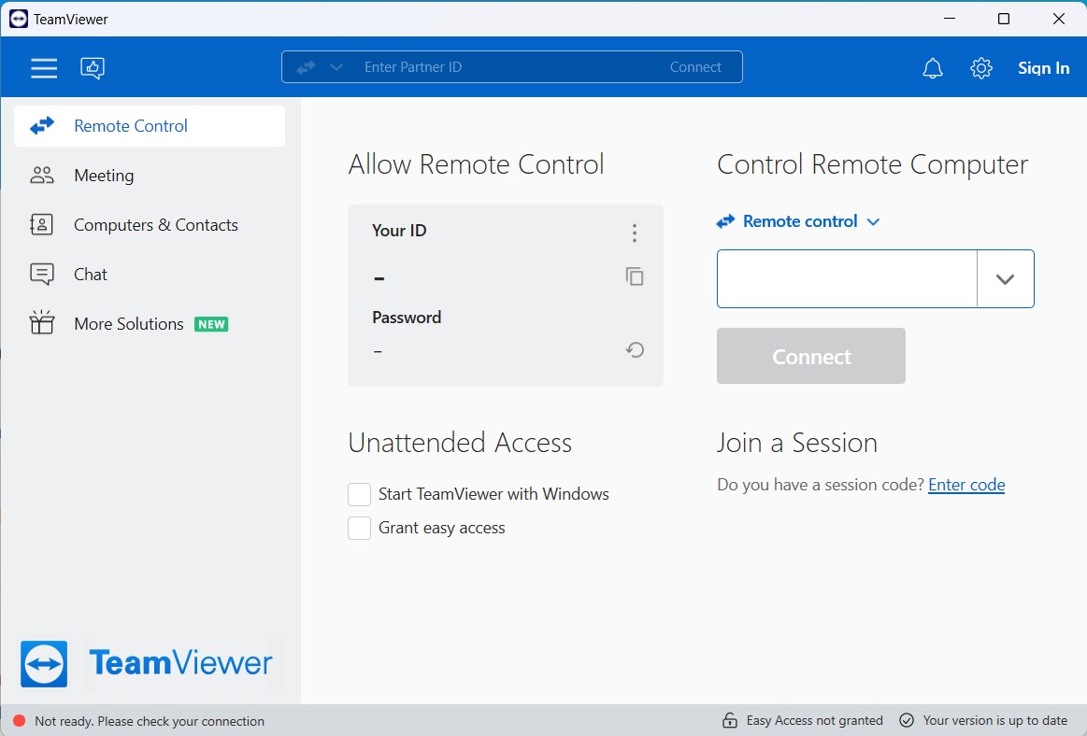Click 'Easy Access not granted' status text
This screenshot has width=1087, height=736.
(815, 721)
